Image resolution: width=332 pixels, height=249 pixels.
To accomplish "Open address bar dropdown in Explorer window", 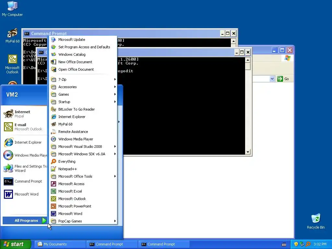I will coord(272,79).
